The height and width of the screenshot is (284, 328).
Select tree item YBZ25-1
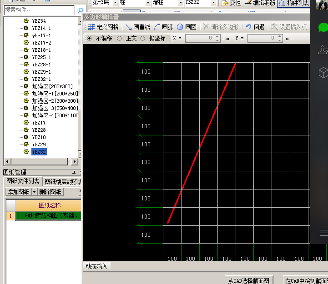point(41,57)
